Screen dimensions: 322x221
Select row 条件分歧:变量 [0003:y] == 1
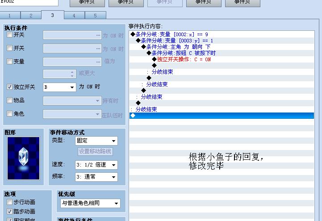[x=222, y=41]
